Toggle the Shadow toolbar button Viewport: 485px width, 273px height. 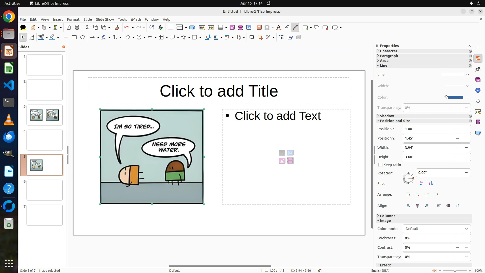252,37
